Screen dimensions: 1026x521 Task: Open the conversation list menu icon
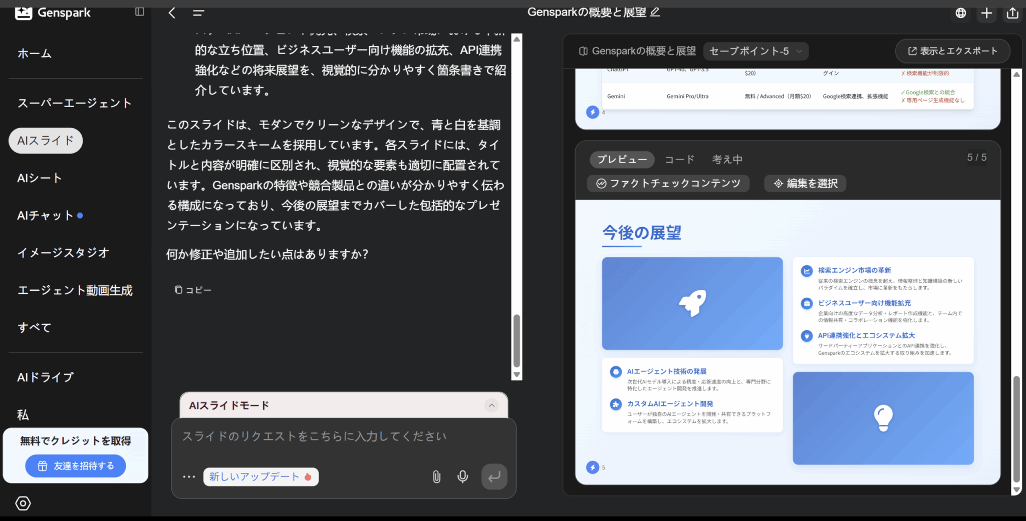198,13
